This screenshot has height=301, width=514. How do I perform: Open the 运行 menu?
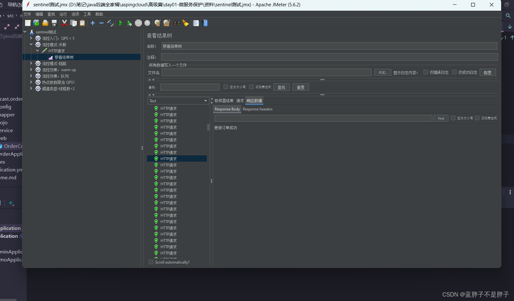point(63,14)
